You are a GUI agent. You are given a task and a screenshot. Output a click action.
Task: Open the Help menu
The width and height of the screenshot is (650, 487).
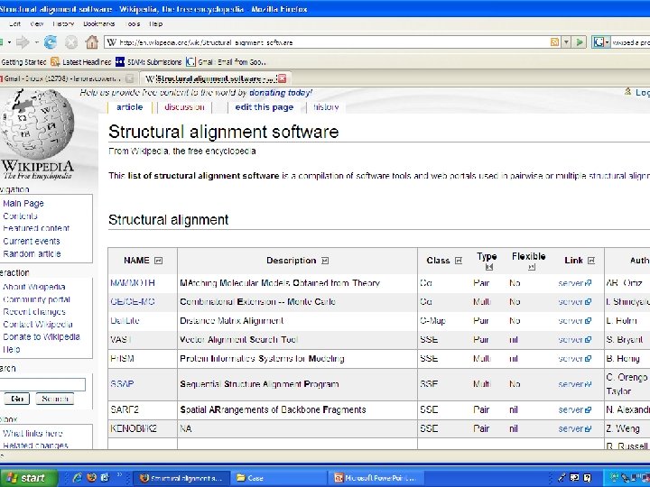click(x=156, y=24)
